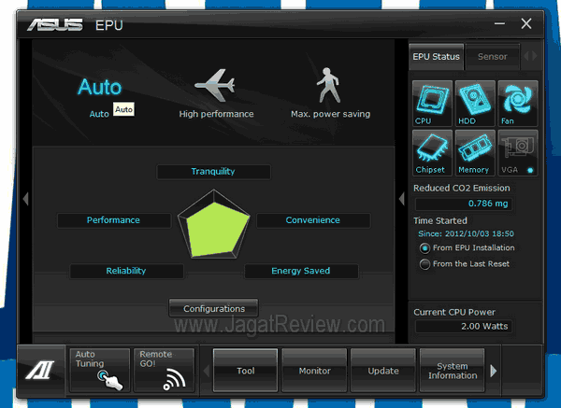The image size is (561, 408).
Task: Collapse the EPU status side panel arrow
Action: [402, 199]
